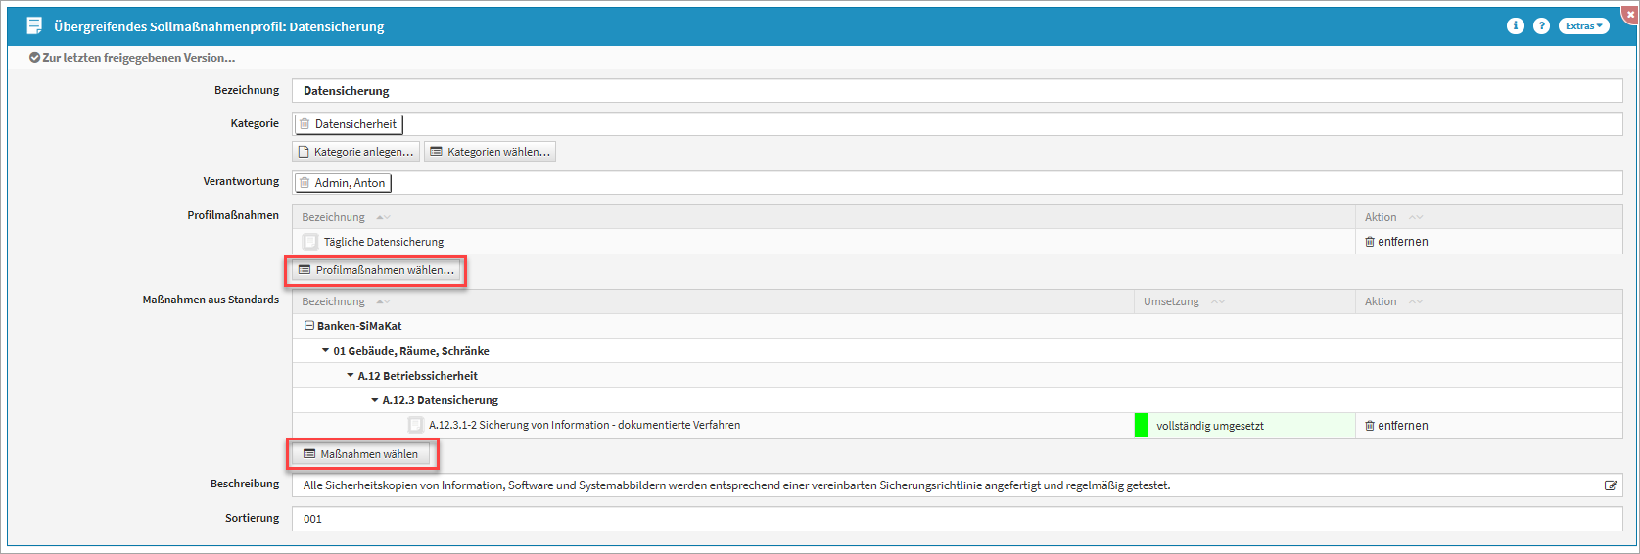Collapse the Banken-SiMaKat tree node
The image size is (1640, 554).
pos(308,326)
